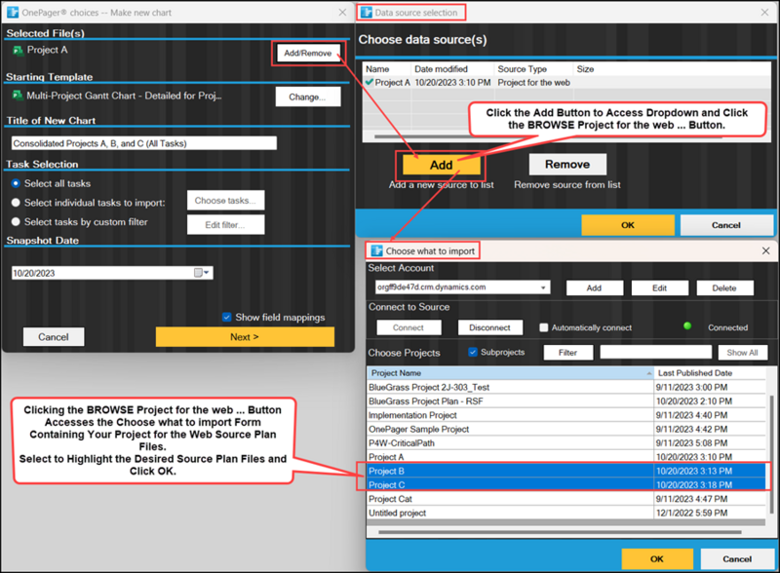Choose 'Select tasks by custom filter' radio option
This screenshot has width=780, height=573.
16,222
